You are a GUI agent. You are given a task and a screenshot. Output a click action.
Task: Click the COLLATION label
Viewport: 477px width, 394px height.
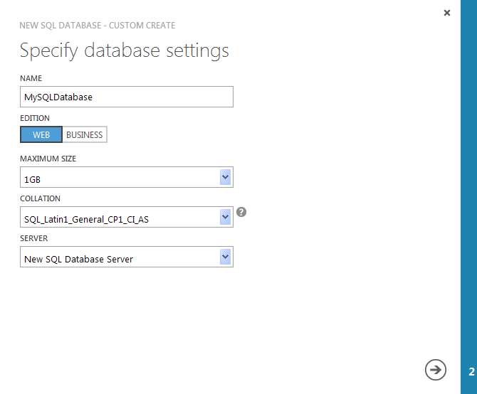[40, 198]
